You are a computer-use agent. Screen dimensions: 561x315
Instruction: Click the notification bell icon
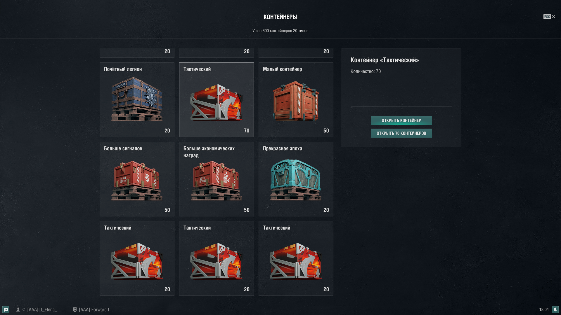(x=555, y=309)
